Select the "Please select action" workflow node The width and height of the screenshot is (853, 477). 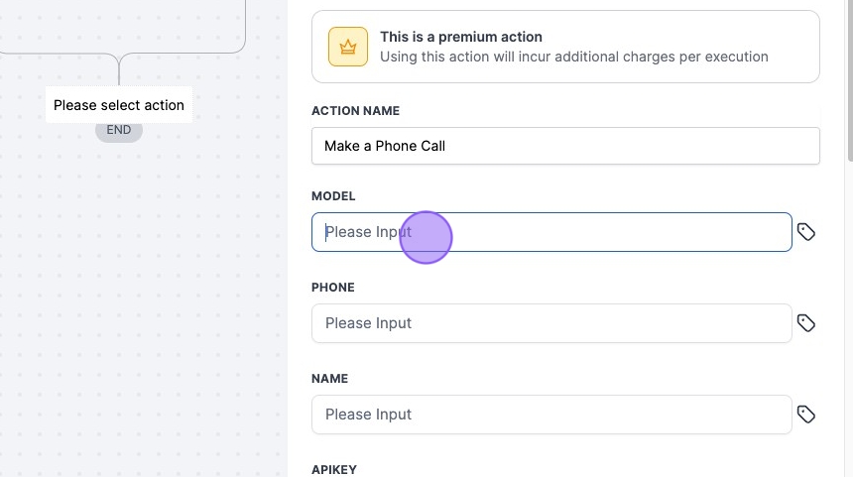[x=119, y=105]
